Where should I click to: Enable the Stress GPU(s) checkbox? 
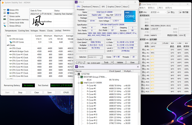[8, 26]
